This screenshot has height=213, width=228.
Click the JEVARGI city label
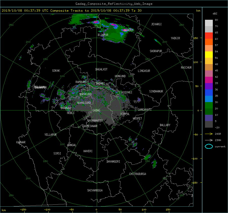click(x=156, y=24)
